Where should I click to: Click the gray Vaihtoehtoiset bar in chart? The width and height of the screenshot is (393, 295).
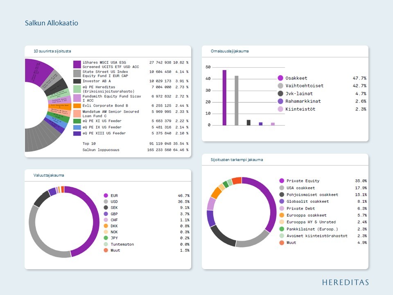click(x=236, y=100)
